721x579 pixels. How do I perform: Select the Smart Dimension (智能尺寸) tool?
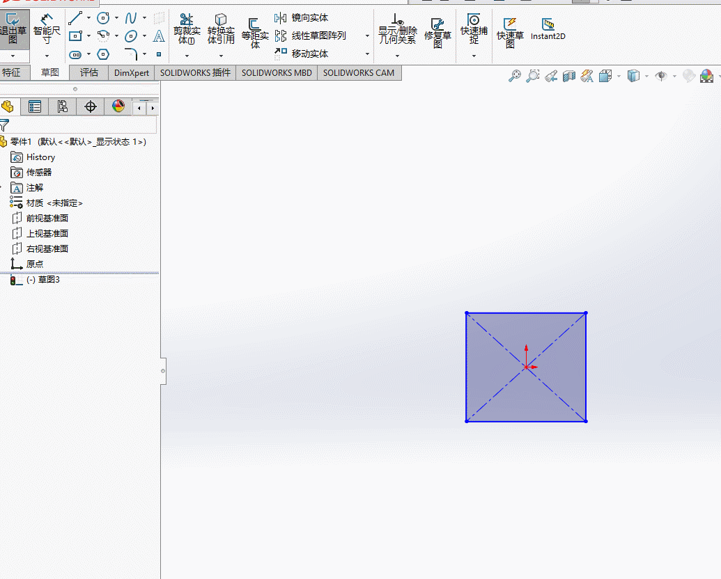[47, 29]
